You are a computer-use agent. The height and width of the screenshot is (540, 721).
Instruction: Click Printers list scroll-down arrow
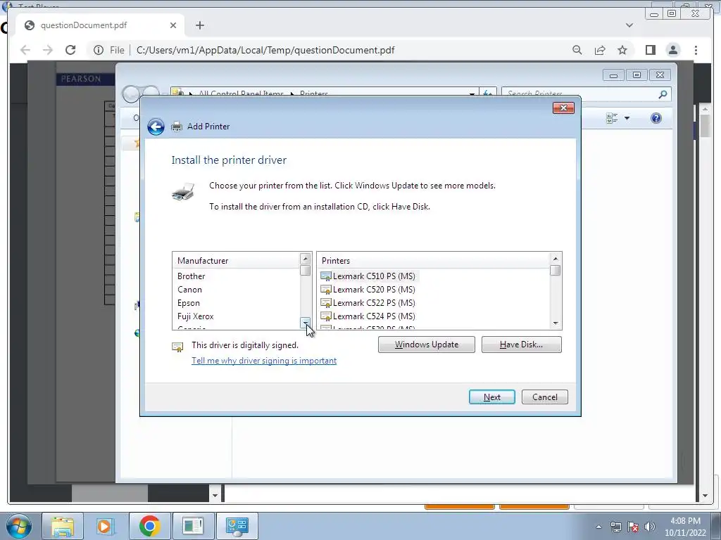556,323
